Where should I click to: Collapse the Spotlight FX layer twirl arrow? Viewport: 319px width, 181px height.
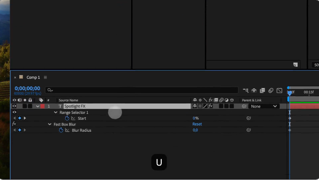coord(38,106)
